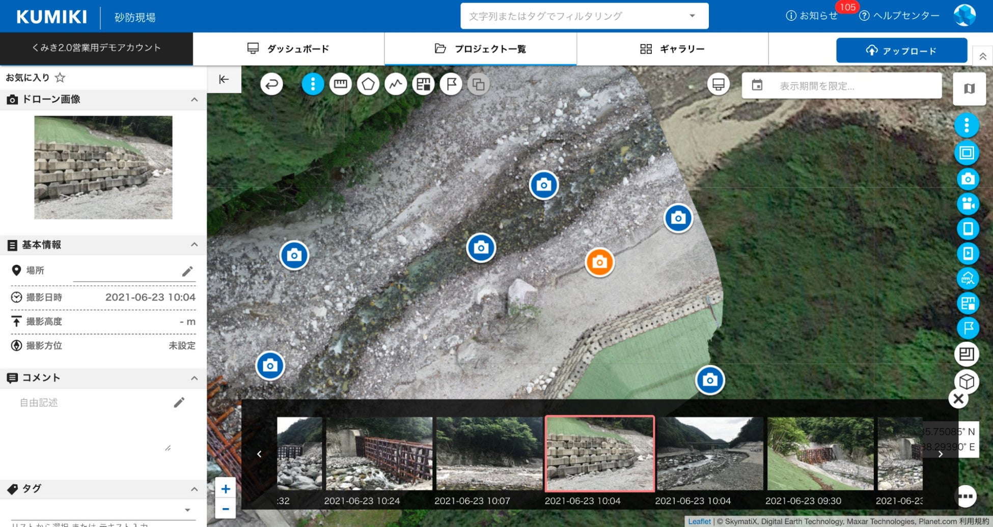993x527 pixels.
Task: Click the 撮影方位 value 未設定
Action: click(x=182, y=346)
